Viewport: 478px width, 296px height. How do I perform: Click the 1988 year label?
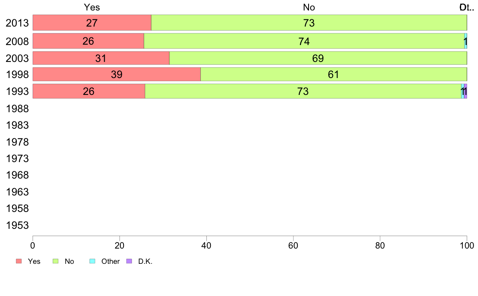[17, 109]
